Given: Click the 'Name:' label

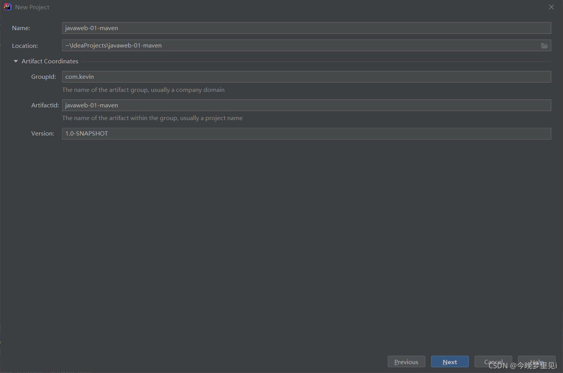Looking at the screenshot, I should pos(21,28).
